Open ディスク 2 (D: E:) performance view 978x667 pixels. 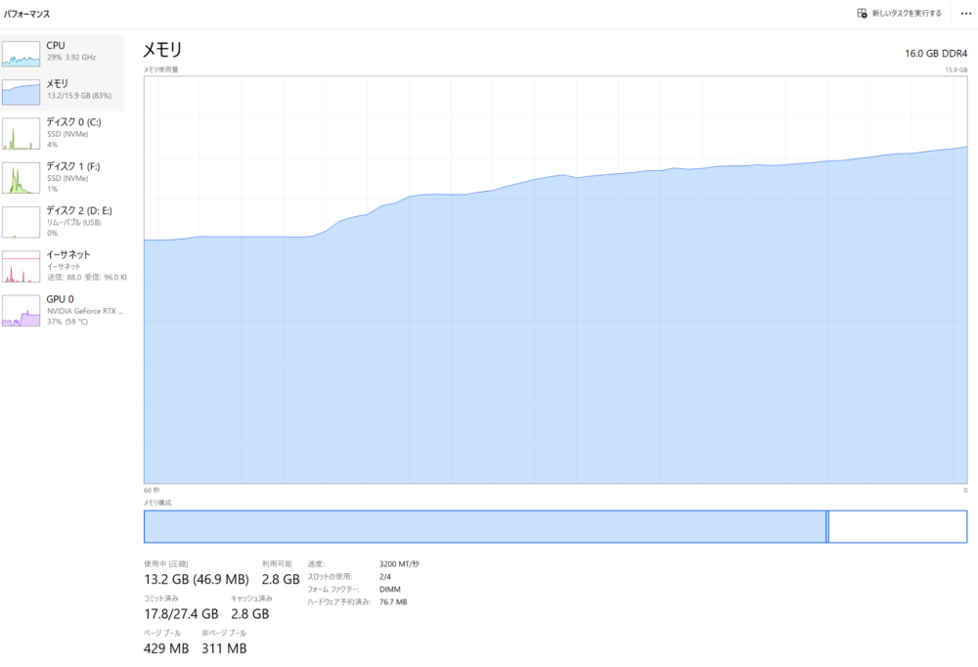[x=63, y=221]
